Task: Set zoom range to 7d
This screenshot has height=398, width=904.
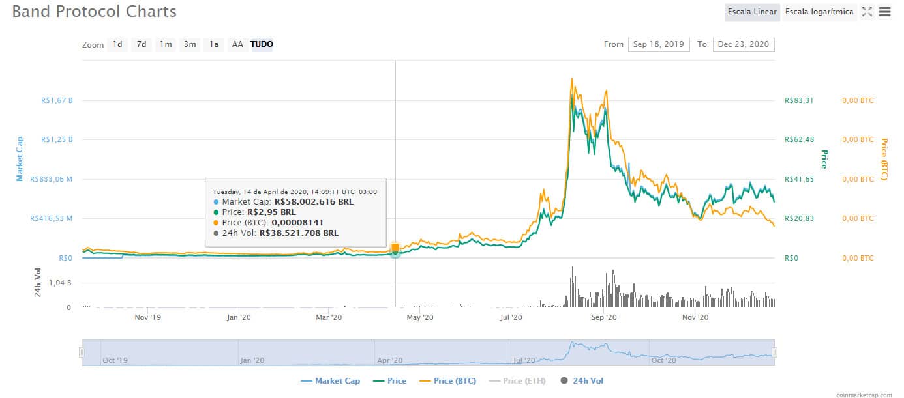Action: pyautogui.click(x=142, y=44)
